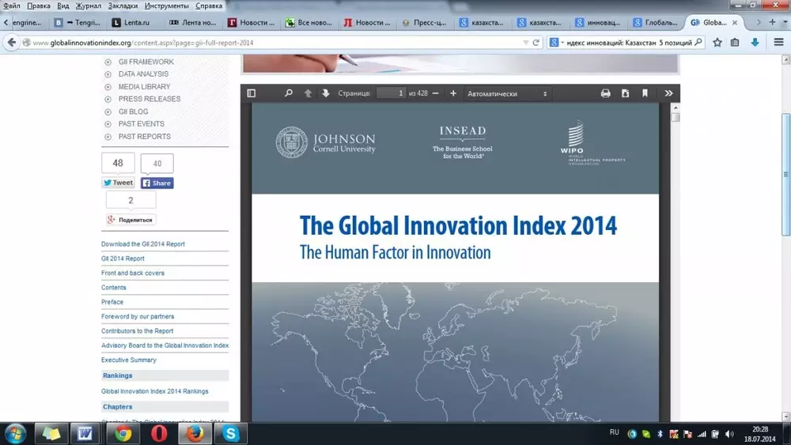The image size is (791, 445).
Task: Expand the PDF viewer tools menu
Action: [x=668, y=93]
